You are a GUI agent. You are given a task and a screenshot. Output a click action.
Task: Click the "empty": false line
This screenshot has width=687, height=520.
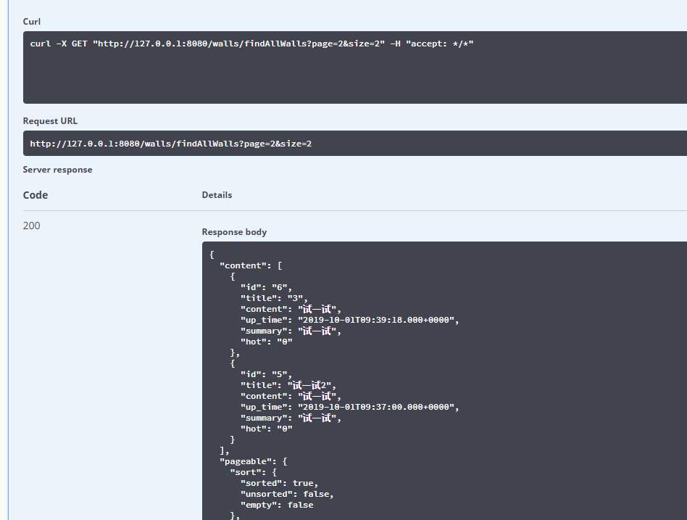point(277,505)
